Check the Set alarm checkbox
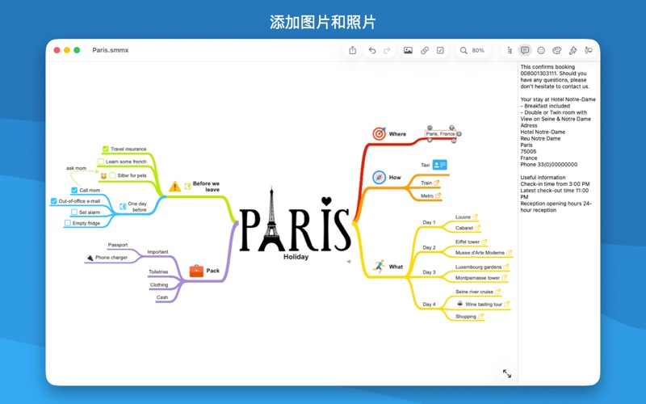646x404 pixels. [73, 212]
